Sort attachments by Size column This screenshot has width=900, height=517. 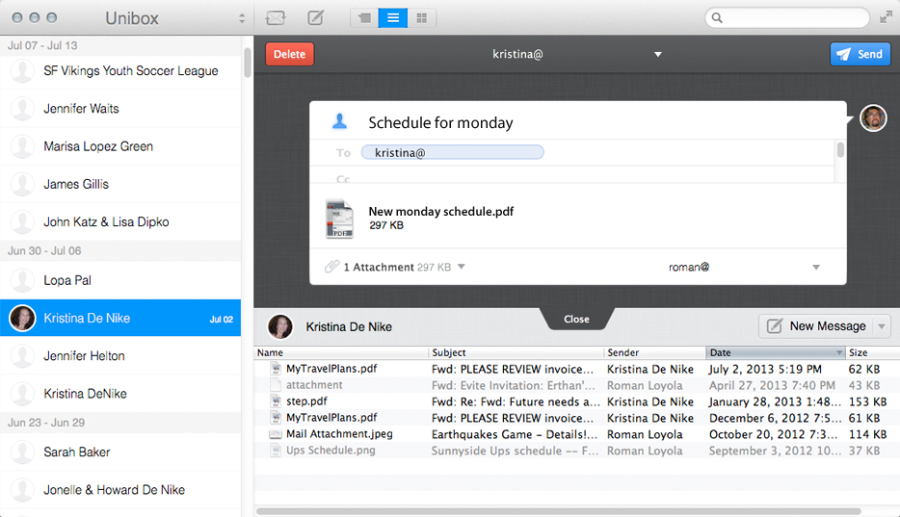click(872, 352)
